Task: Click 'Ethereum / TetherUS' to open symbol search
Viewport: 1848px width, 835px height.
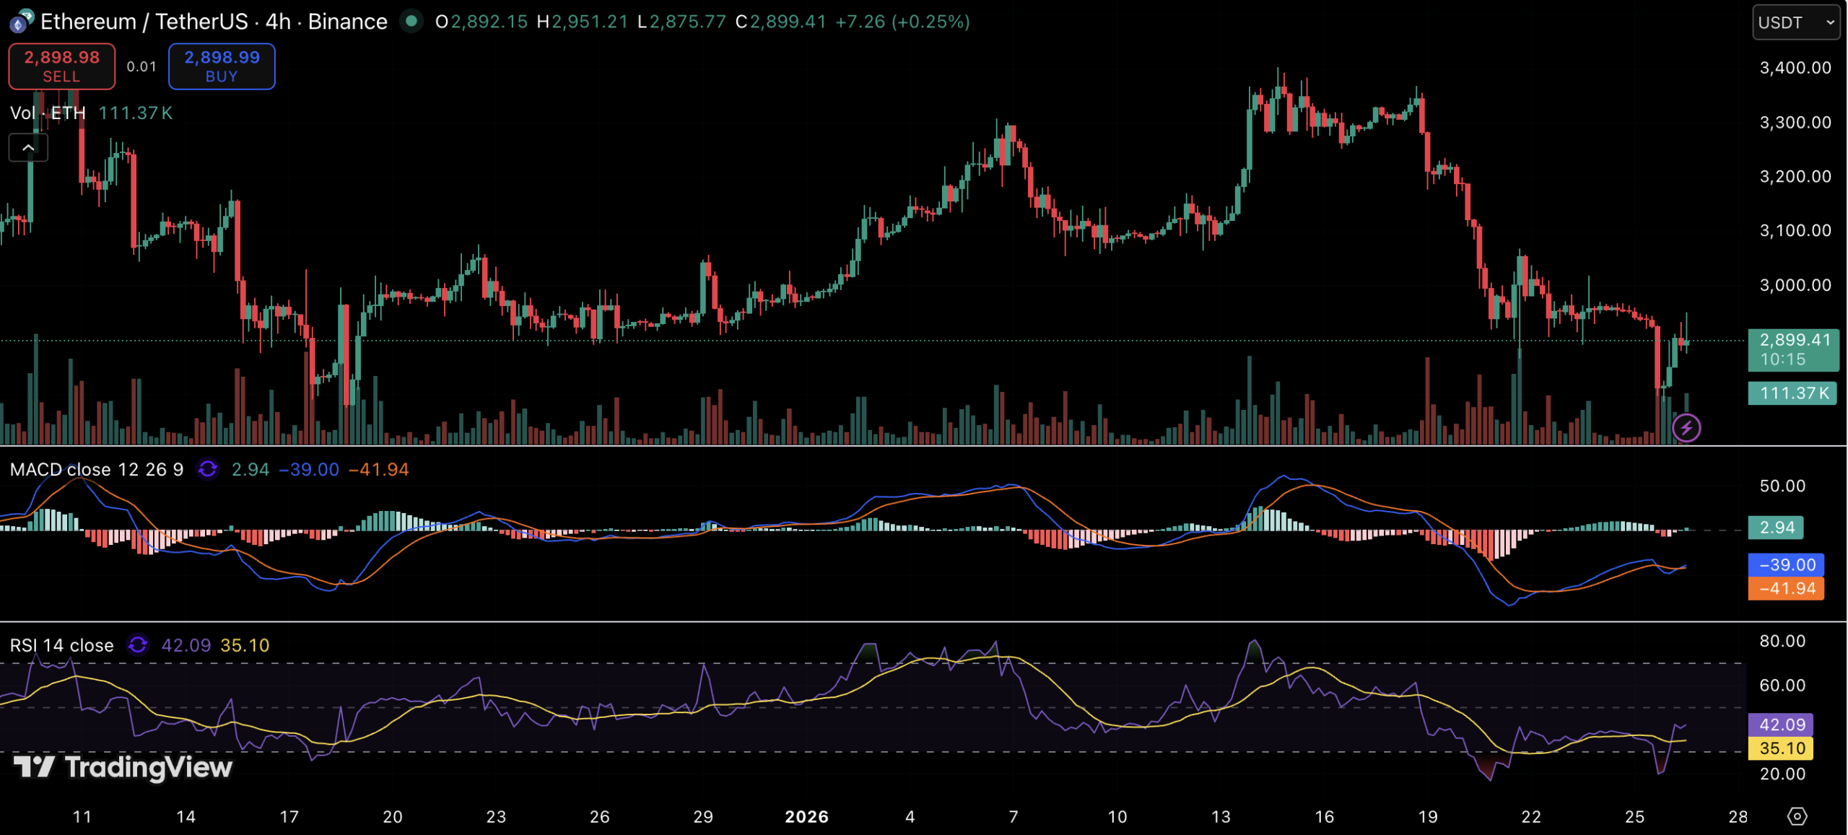Action: (144, 21)
